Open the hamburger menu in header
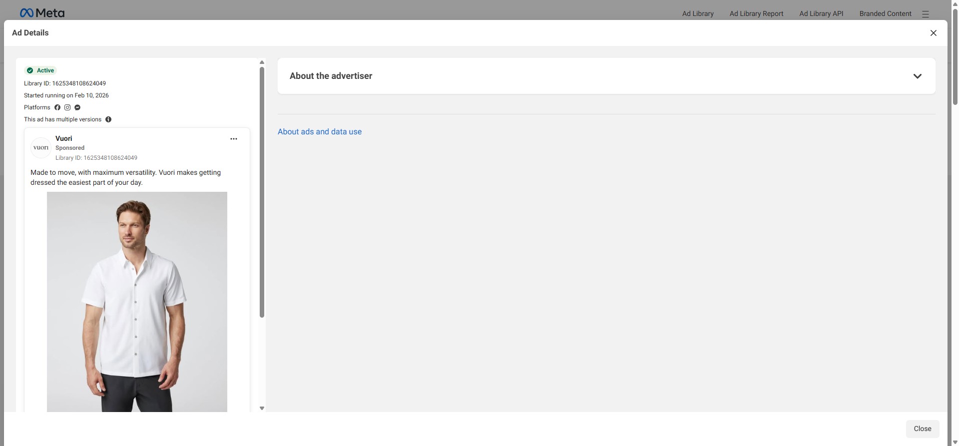 (x=925, y=14)
